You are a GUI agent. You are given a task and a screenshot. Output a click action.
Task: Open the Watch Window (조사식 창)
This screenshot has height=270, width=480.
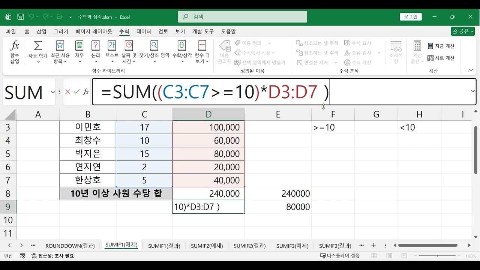(x=396, y=52)
